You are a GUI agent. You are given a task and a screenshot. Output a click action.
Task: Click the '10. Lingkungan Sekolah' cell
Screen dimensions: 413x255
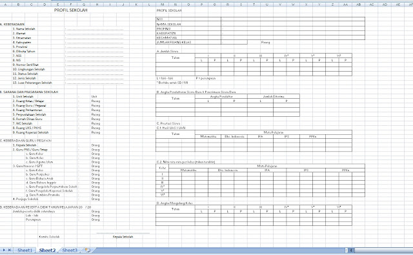[x=28, y=69]
